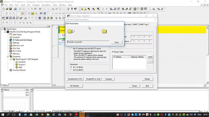Open the Tools menu
The image size is (209, 117).
tap(55, 5)
